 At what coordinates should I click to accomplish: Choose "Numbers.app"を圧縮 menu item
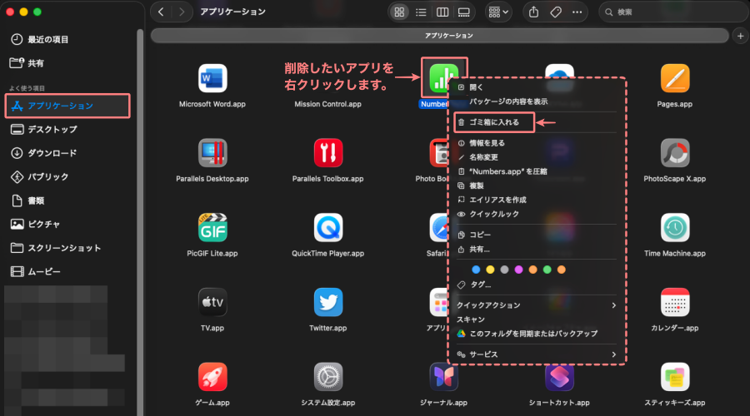[536, 171]
